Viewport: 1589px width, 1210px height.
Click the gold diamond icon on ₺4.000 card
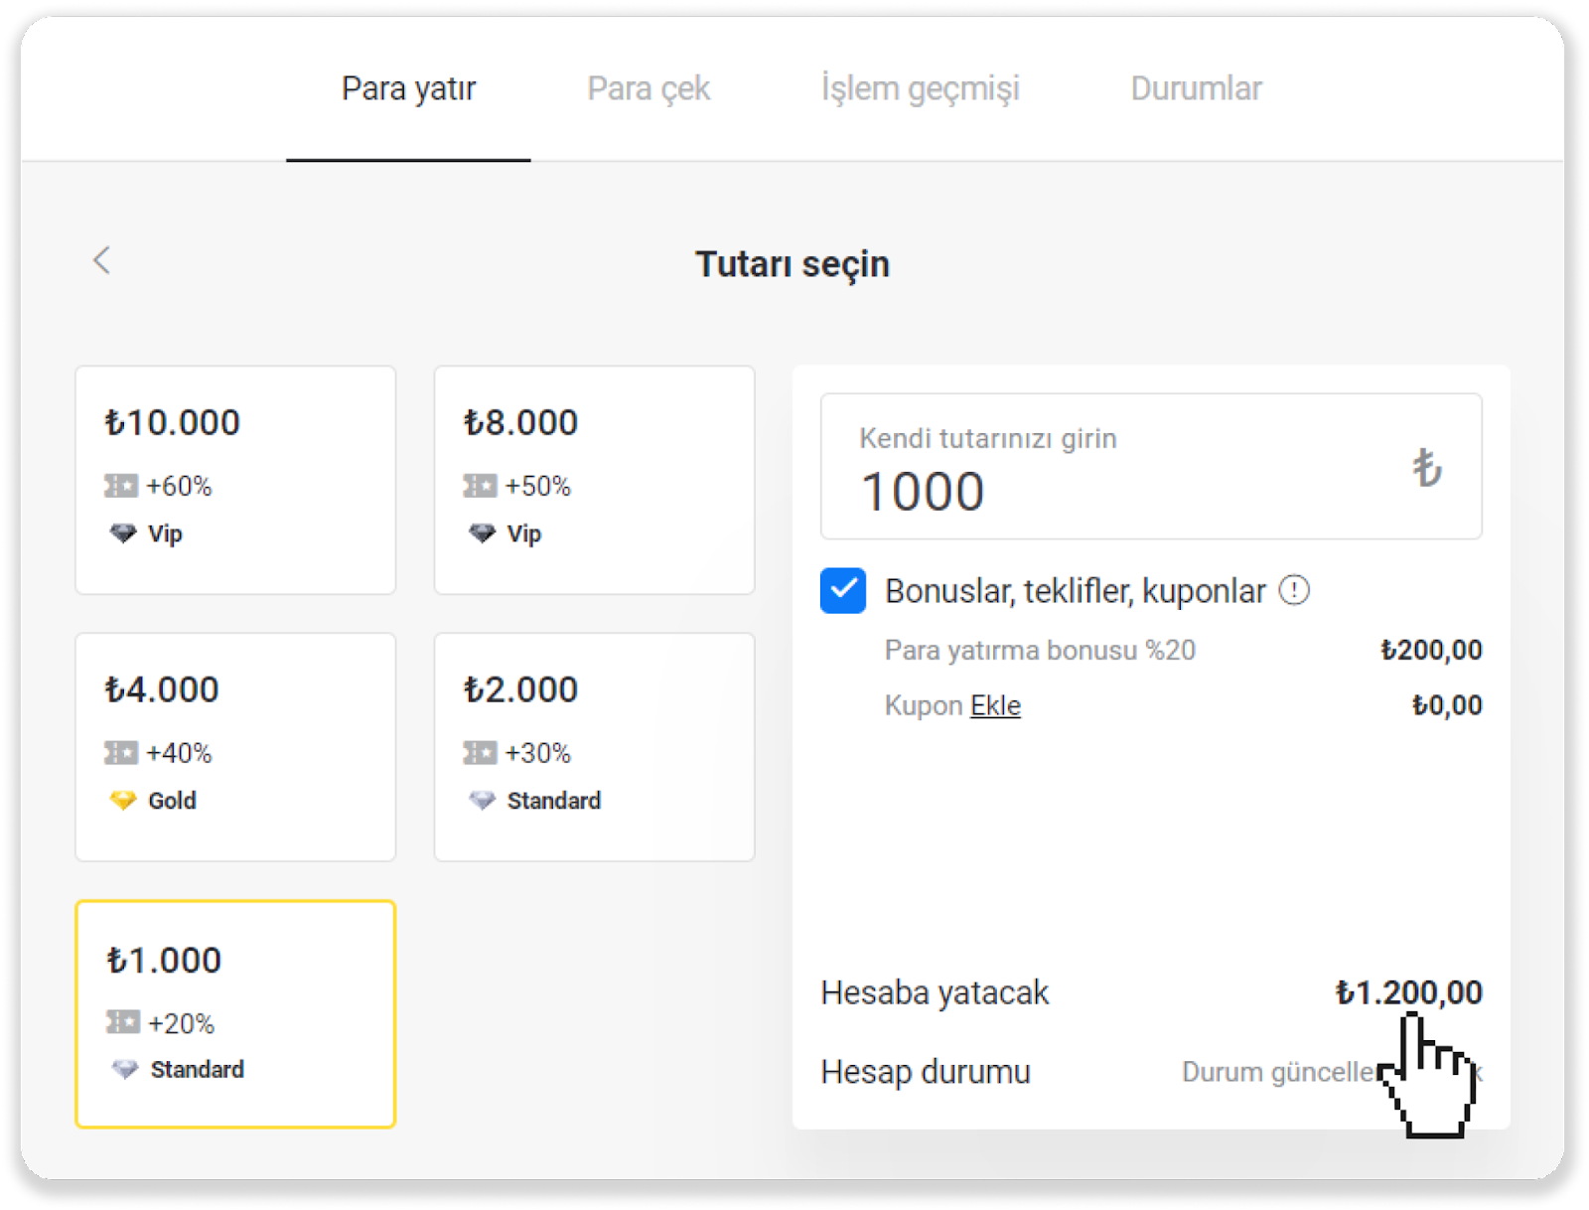(x=123, y=800)
